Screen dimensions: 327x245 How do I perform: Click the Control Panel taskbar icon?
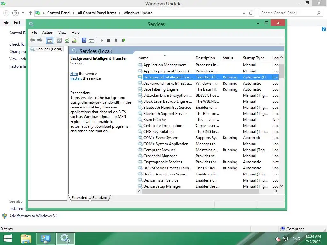pos(45,239)
